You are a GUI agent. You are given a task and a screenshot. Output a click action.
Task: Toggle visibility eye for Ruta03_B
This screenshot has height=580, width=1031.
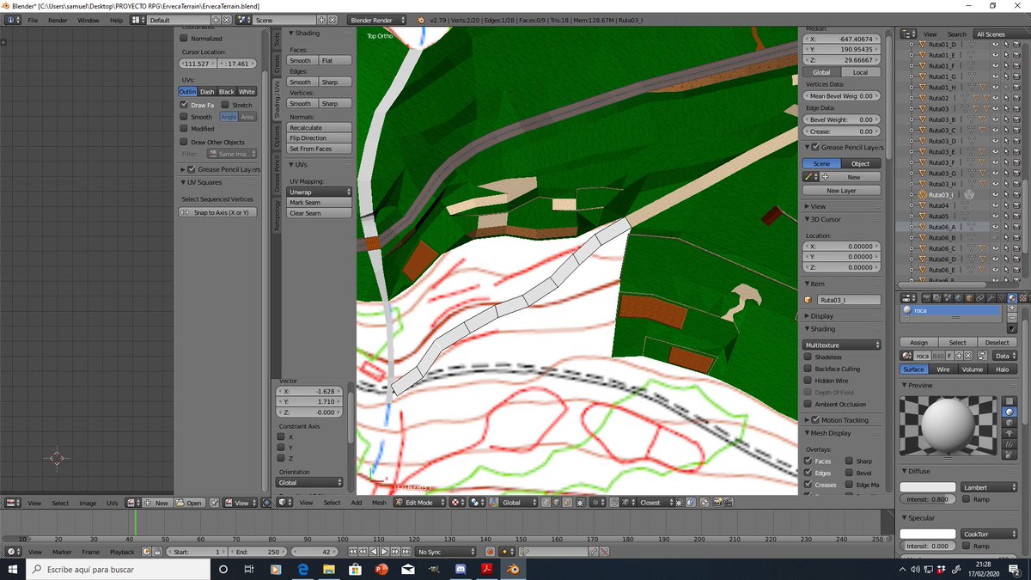tap(995, 119)
